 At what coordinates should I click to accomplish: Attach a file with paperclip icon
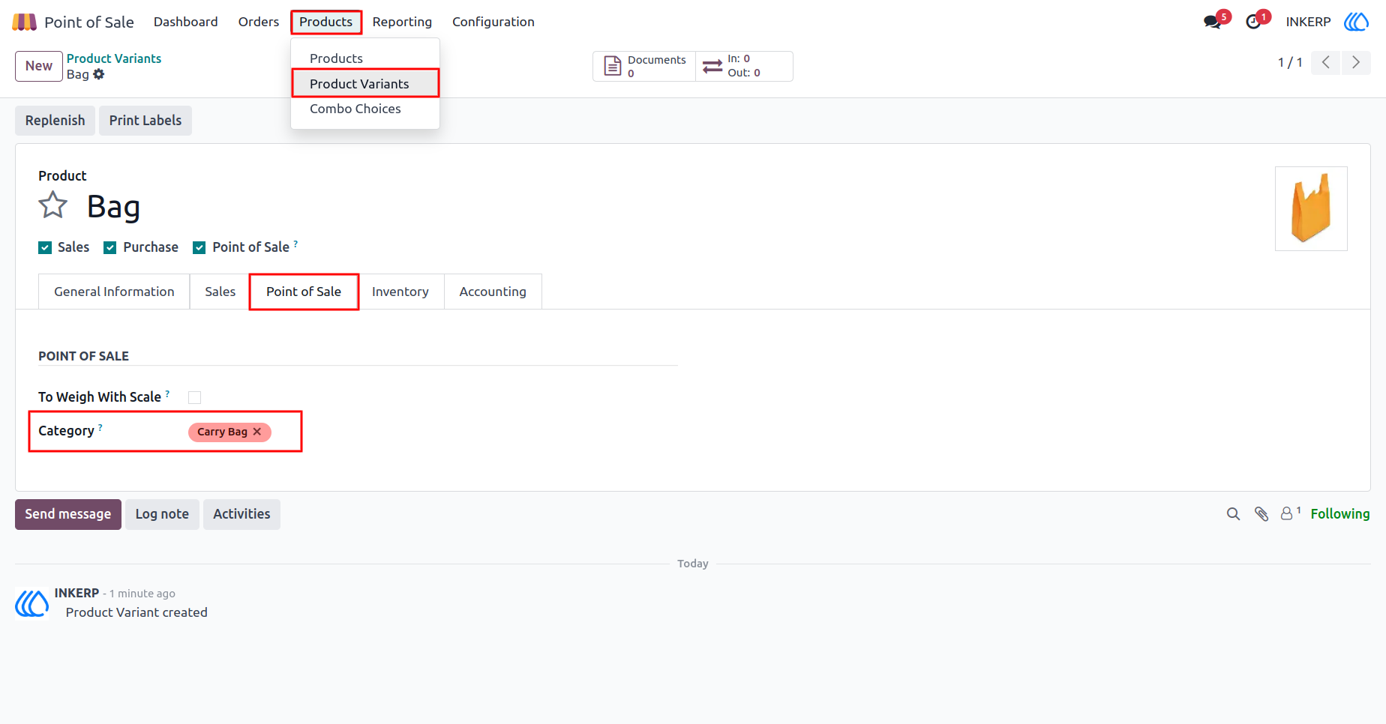point(1261,514)
